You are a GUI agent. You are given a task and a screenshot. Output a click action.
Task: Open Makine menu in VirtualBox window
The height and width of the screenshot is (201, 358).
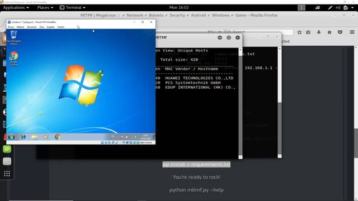tap(20, 27)
